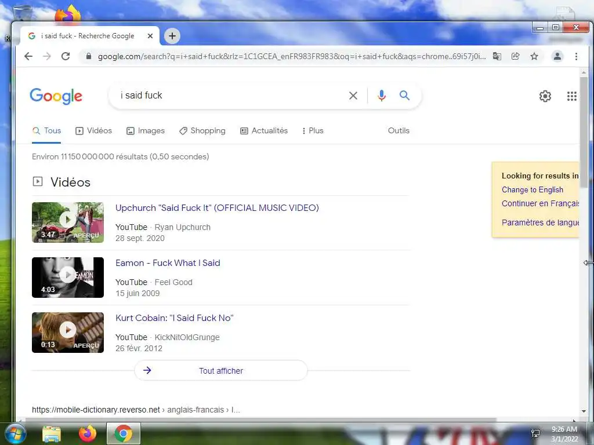Click the 'KickNitOldGrunge' channel name

tap(187, 337)
